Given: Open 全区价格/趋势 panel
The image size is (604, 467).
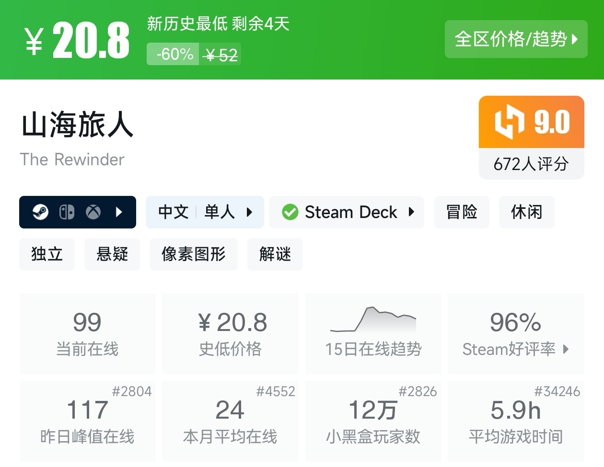Looking at the screenshot, I should (516, 39).
